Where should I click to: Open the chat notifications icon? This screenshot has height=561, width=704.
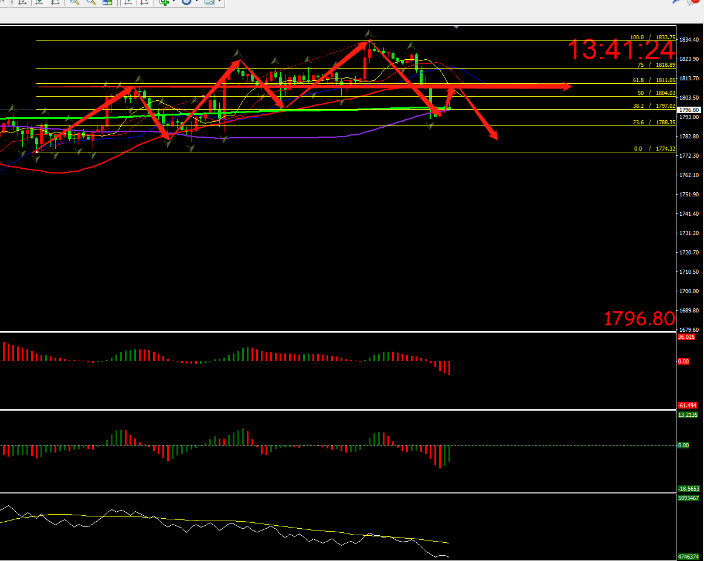[692, 2]
